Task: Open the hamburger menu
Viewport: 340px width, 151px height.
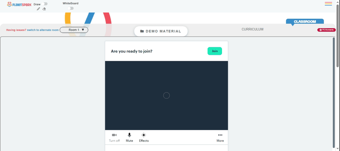Action: tap(328, 4)
